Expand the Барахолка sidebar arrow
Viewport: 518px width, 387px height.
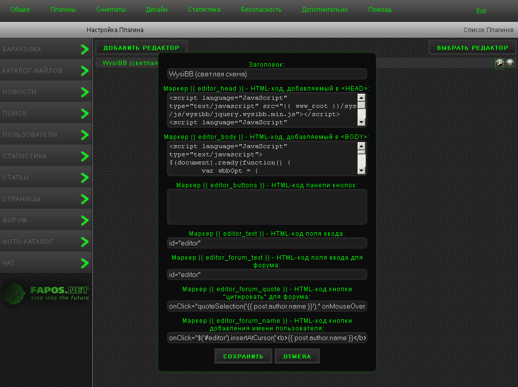tap(85, 49)
